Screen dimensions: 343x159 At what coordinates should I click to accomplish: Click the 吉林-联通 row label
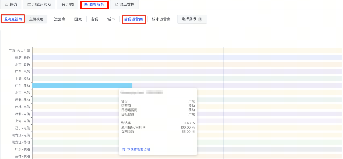pyautogui.click(x=22, y=156)
